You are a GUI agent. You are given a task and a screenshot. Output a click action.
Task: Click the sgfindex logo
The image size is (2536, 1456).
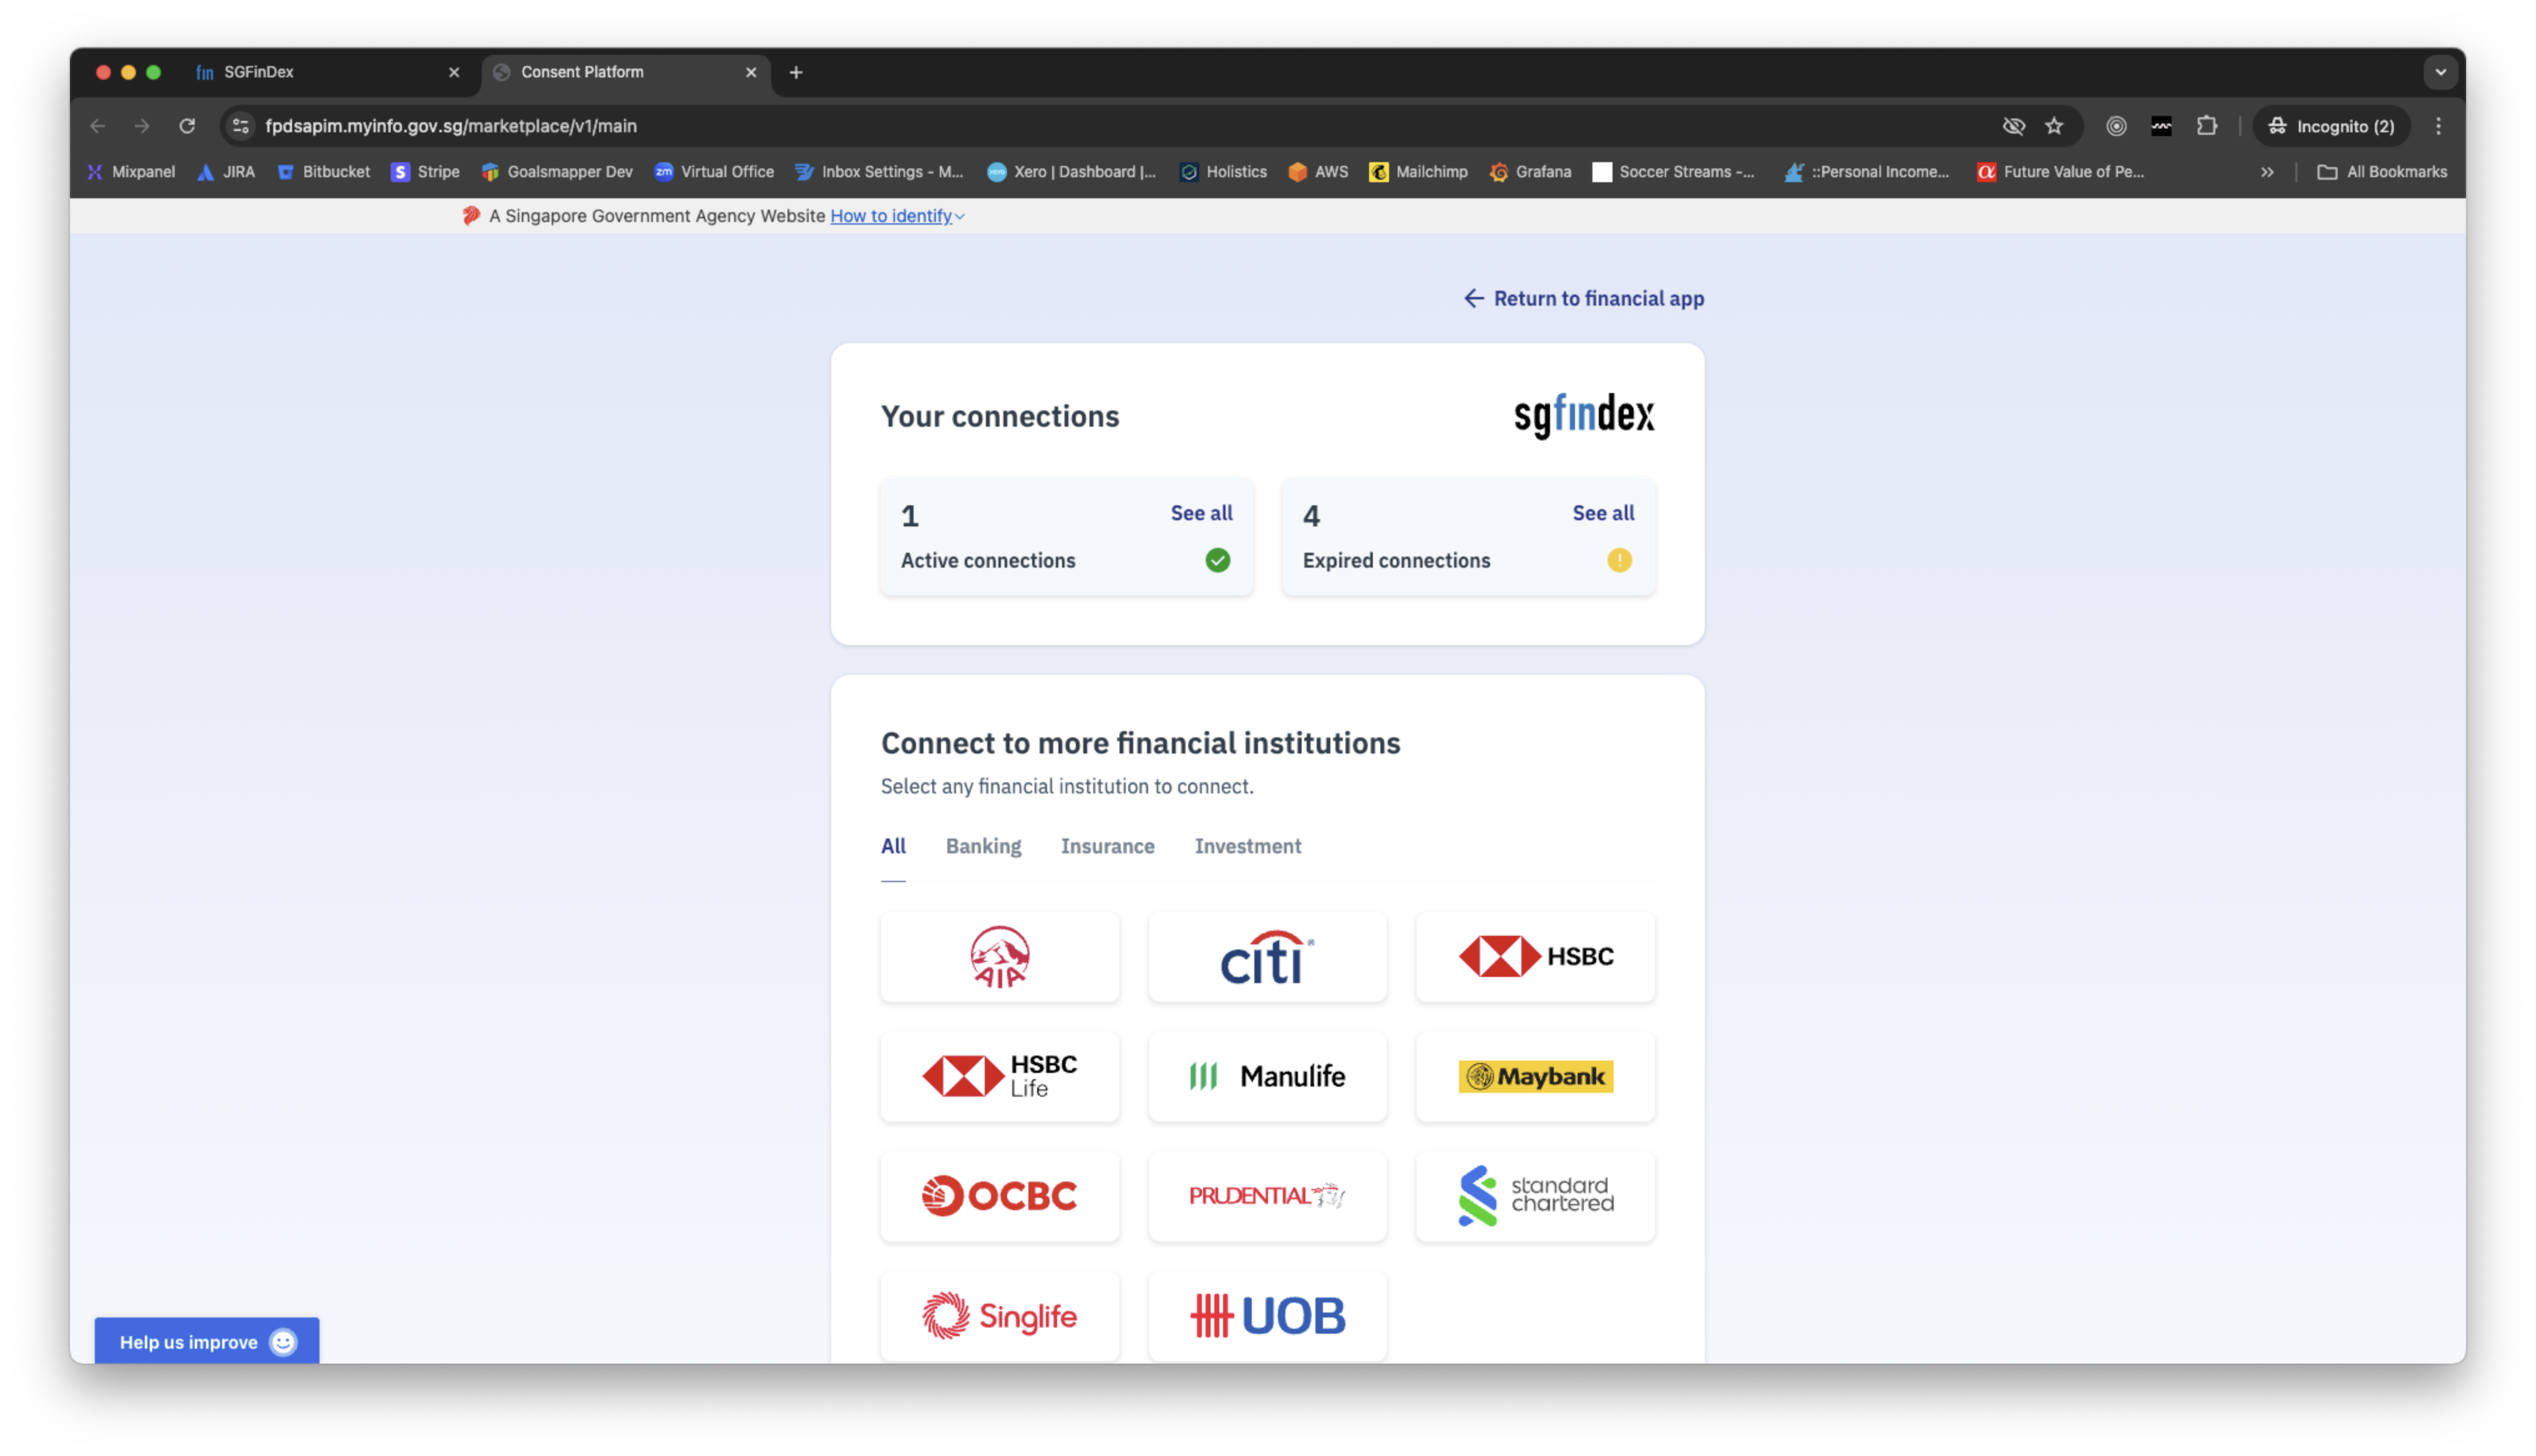coord(1584,415)
